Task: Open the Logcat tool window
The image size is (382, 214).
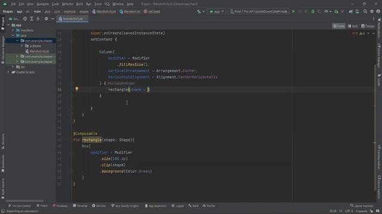Action: click(x=178, y=206)
